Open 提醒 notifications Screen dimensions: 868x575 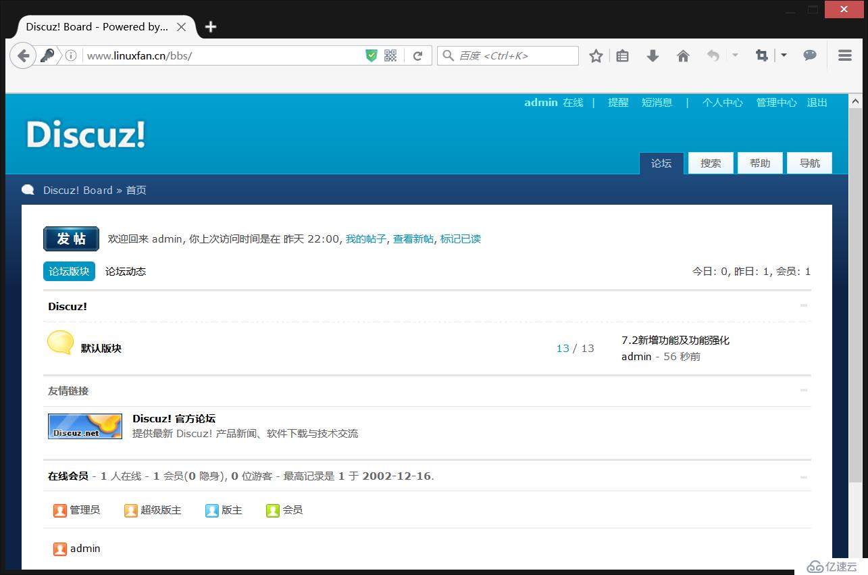click(x=618, y=103)
